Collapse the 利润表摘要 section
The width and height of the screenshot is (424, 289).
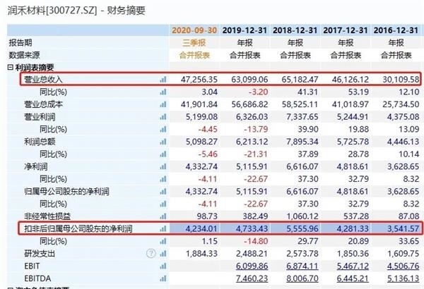pos(11,67)
